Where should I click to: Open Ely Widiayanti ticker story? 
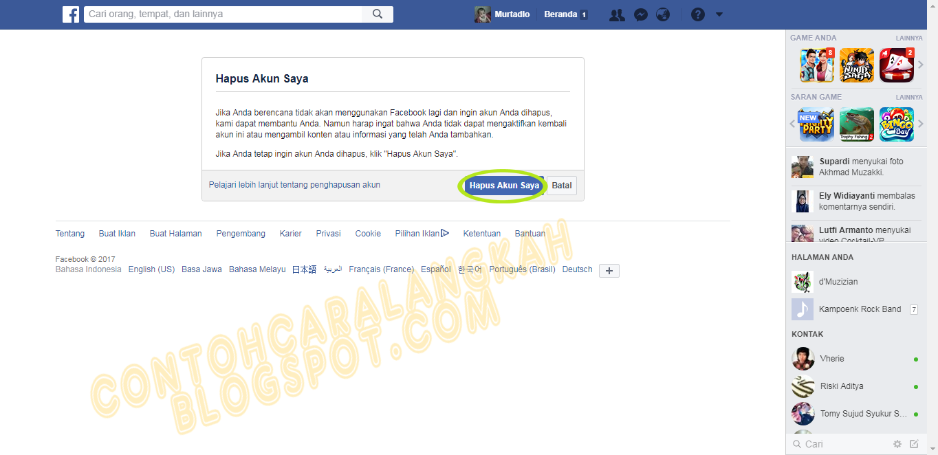point(857,201)
